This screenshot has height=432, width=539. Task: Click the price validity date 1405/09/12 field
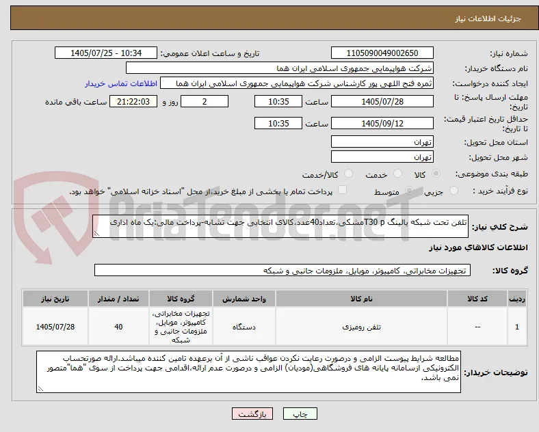pyautogui.click(x=382, y=123)
